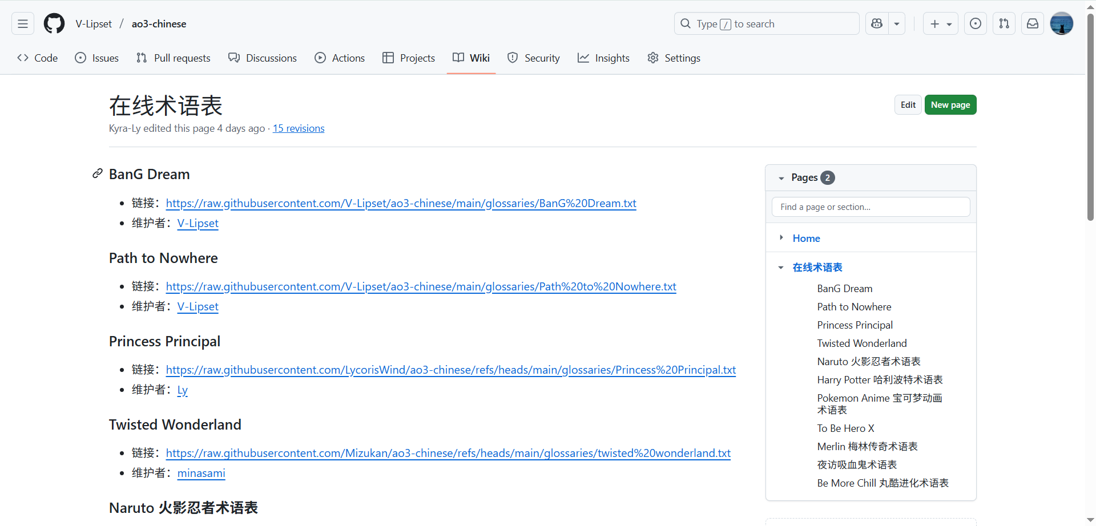Screen dimensions: 1096x526
Task: Open the hamburger navigation menu
Action: coord(23,24)
